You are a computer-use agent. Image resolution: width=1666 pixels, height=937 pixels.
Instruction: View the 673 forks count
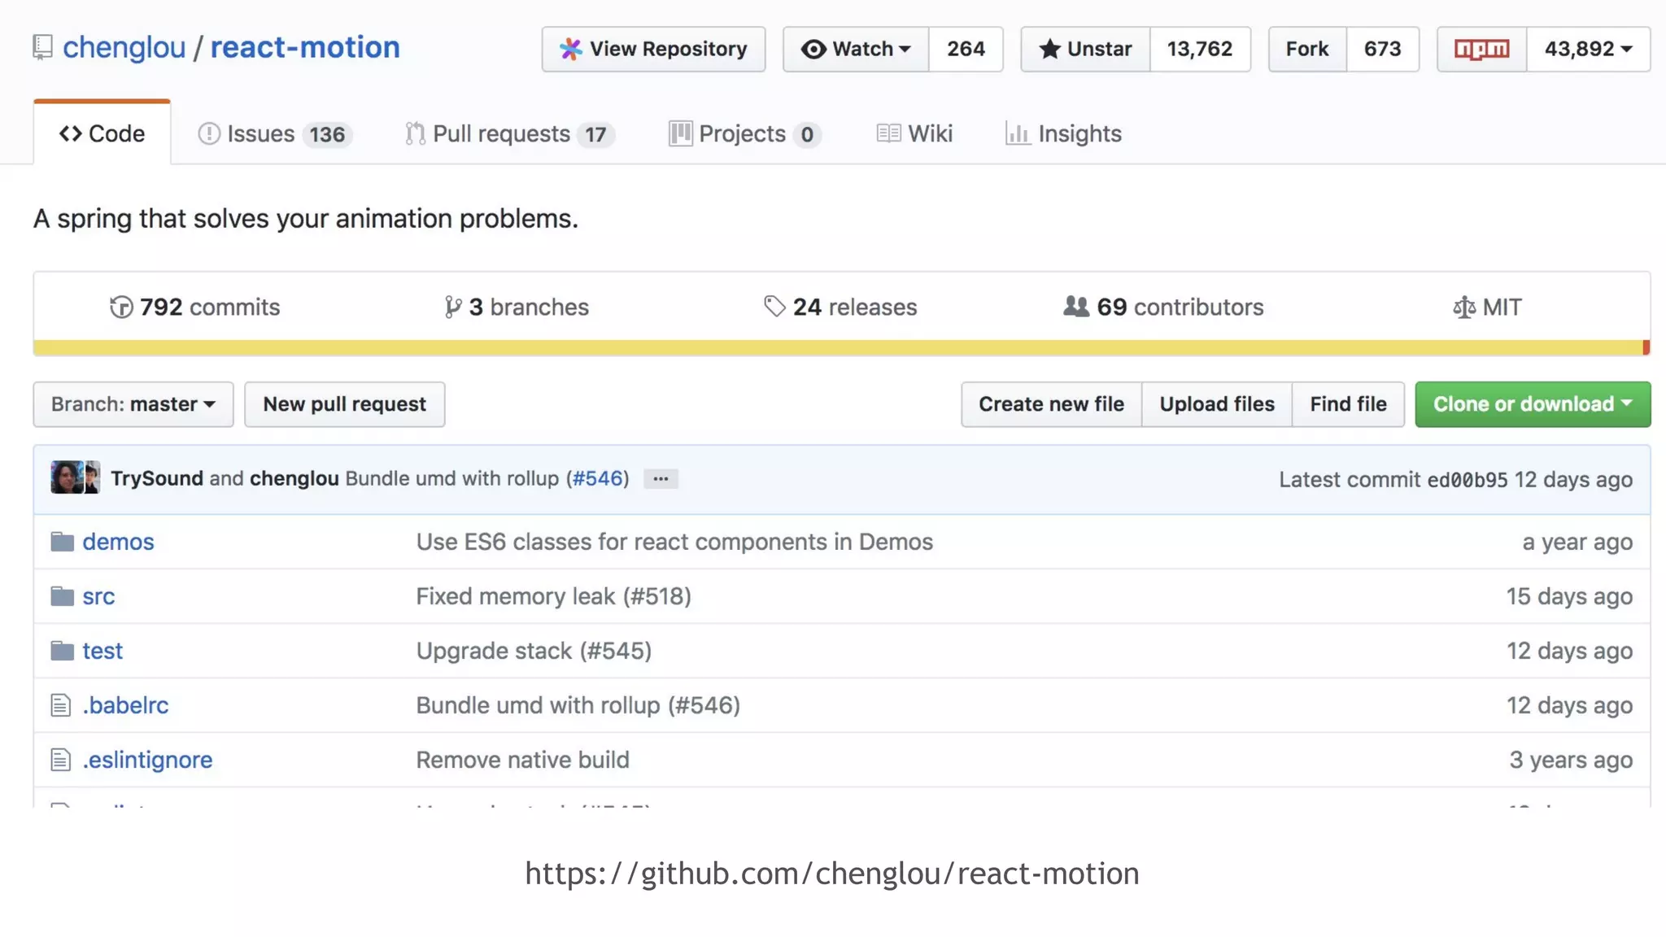coord(1383,49)
